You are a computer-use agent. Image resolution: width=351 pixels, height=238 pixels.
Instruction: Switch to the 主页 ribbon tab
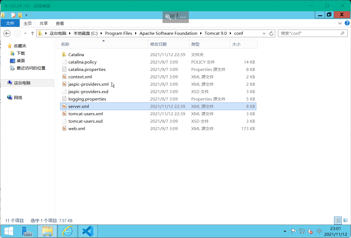pos(28,24)
